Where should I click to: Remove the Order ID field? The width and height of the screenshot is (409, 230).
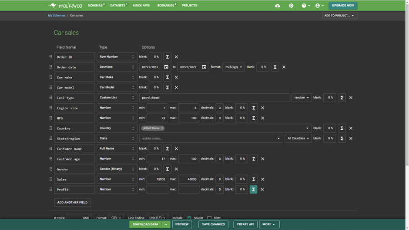pos(176,57)
